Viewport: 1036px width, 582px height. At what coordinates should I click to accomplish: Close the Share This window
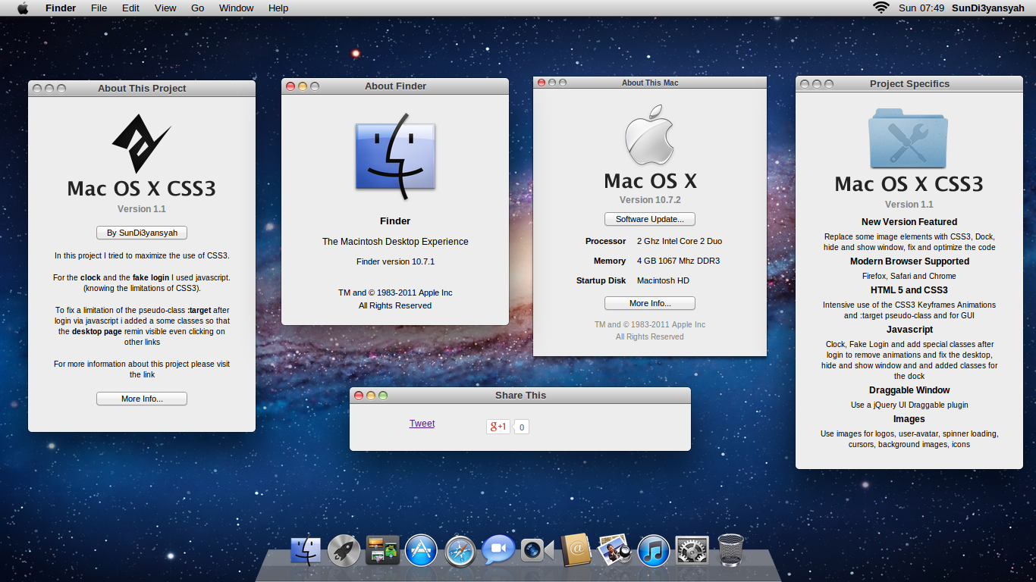359,396
